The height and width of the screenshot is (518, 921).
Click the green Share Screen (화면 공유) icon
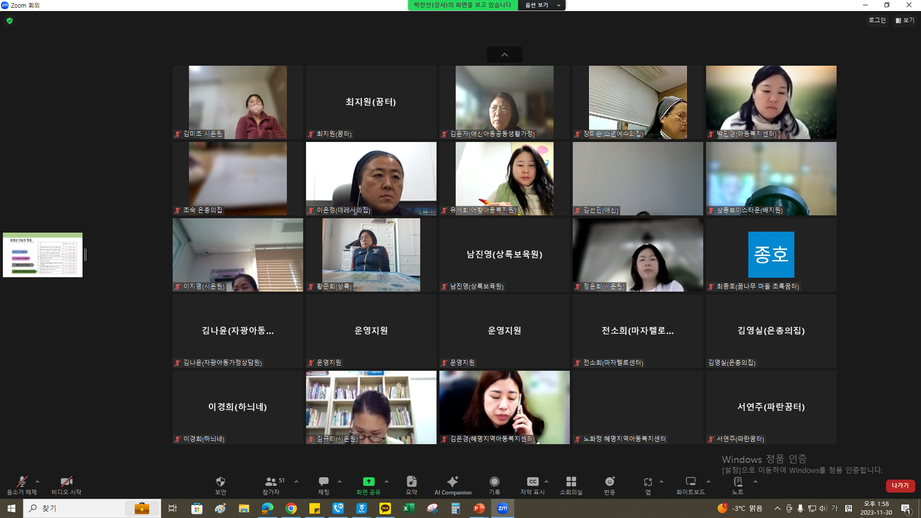[368, 482]
